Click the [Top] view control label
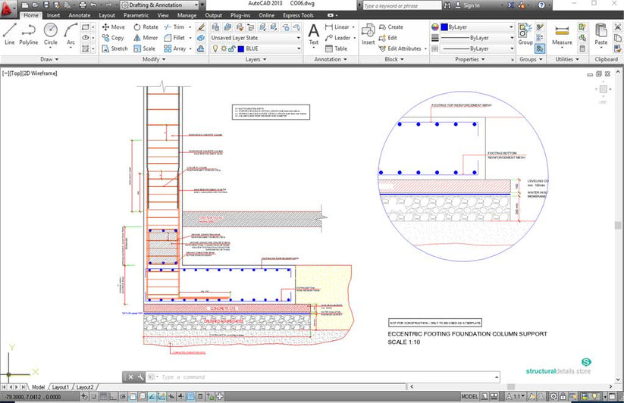Image resolution: width=624 pixels, height=403 pixels. pos(15,73)
